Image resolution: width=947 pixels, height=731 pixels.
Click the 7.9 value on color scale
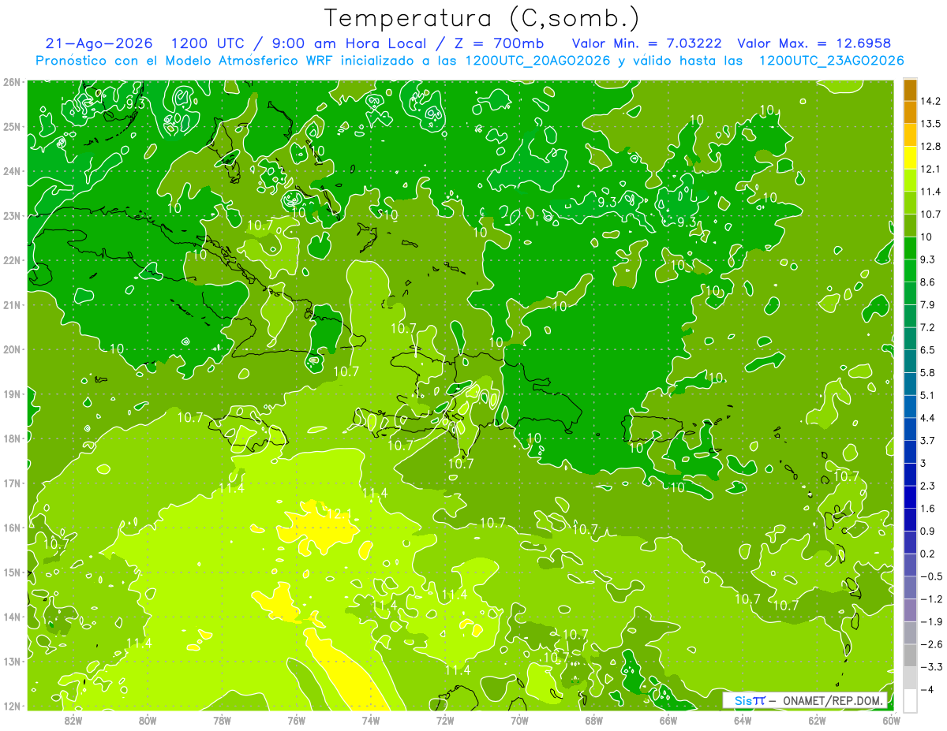tap(928, 304)
